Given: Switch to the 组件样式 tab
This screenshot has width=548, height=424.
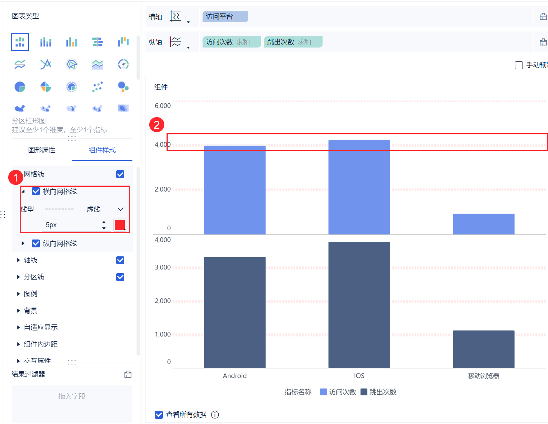Looking at the screenshot, I should [102, 150].
